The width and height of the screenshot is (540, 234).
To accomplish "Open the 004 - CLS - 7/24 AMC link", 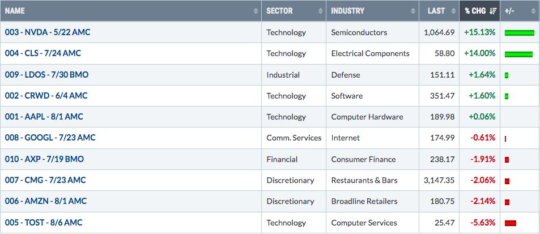I will pos(43,53).
